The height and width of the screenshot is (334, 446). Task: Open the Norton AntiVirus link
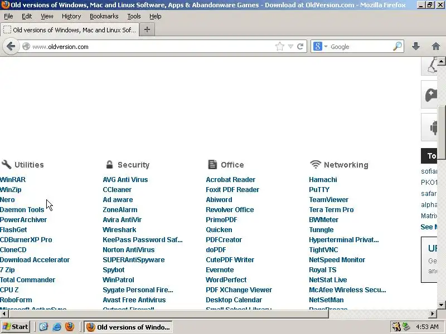click(x=129, y=249)
